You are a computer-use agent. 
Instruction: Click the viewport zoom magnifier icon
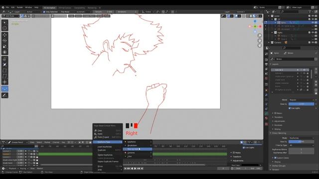click(260, 35)
